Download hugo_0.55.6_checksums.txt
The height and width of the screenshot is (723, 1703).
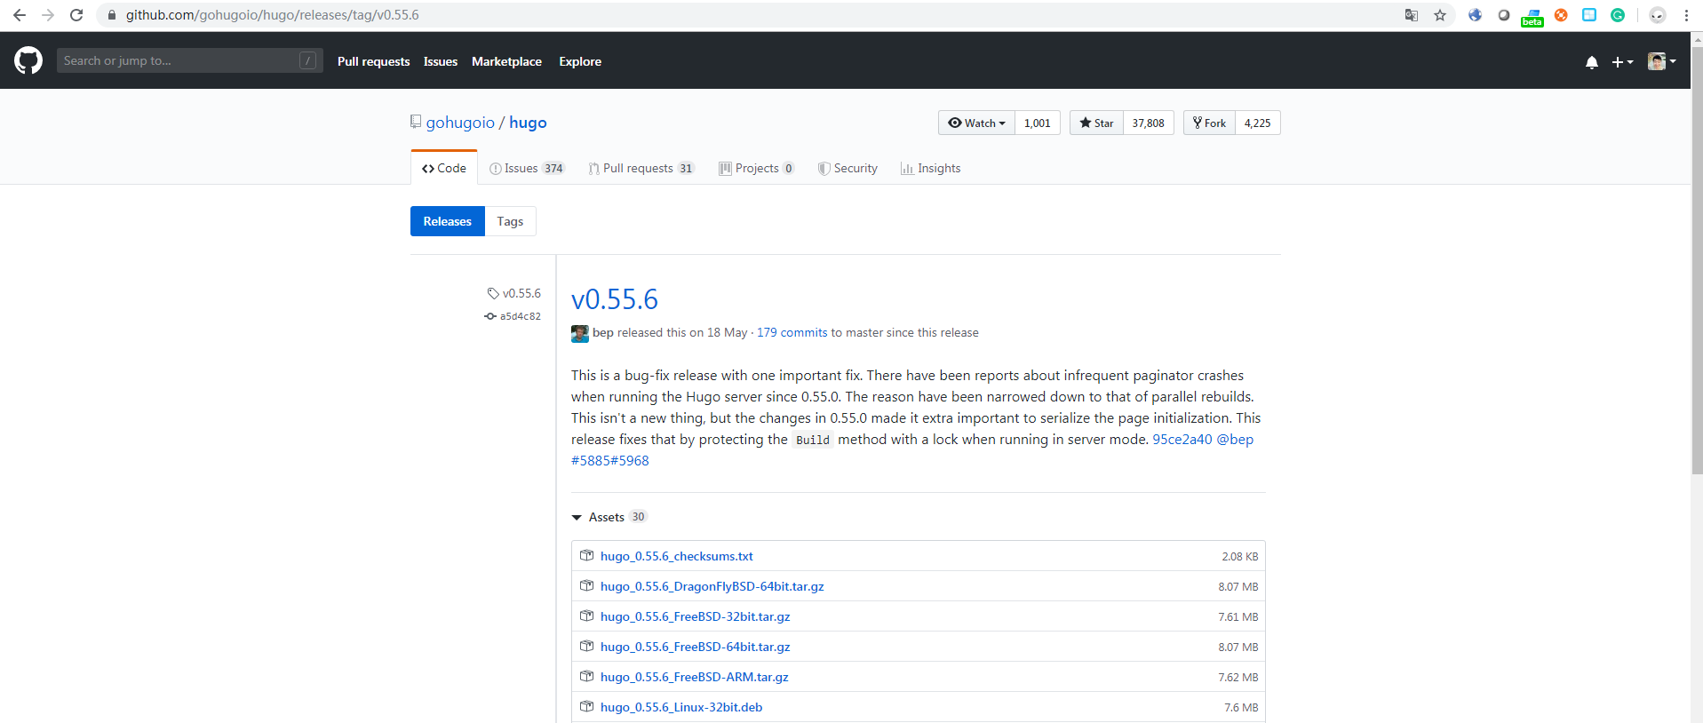point(677,556)
